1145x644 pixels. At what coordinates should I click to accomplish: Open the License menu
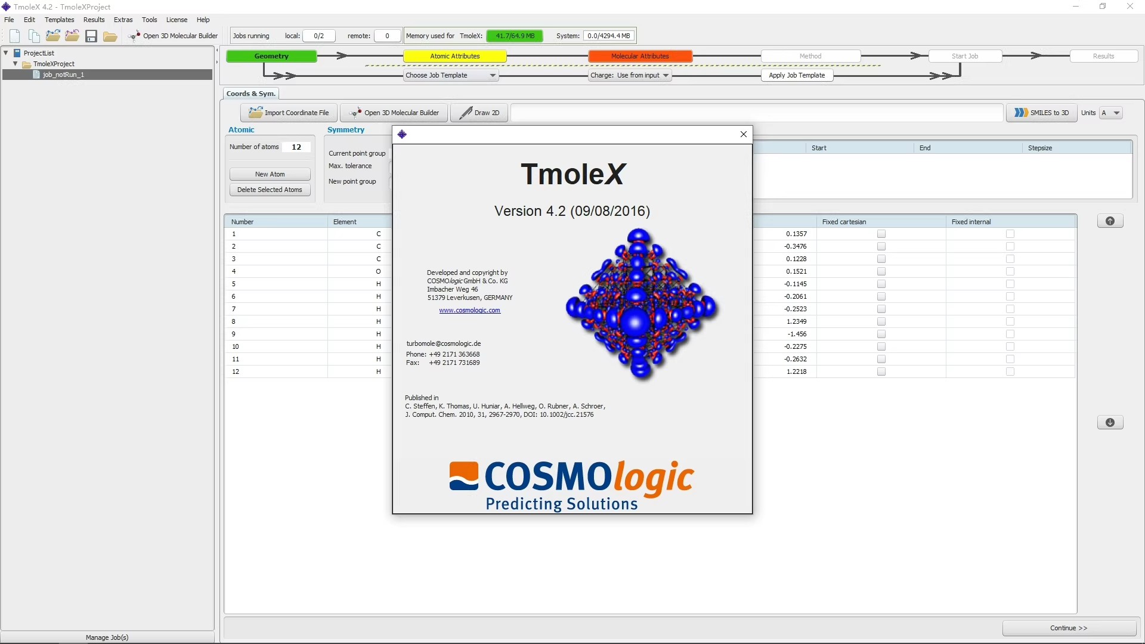(177, 20)
